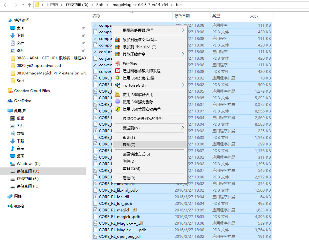Viewport: 309px width, 240px height.
Task: Click the 网络 network icon
Action: point(10,196)
